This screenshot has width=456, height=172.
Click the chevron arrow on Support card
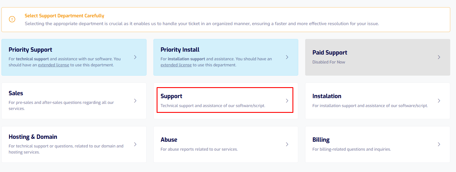tap(287, 101)
